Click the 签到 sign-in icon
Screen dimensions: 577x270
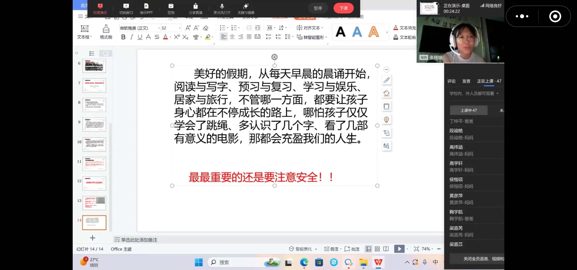click(171, 8)
